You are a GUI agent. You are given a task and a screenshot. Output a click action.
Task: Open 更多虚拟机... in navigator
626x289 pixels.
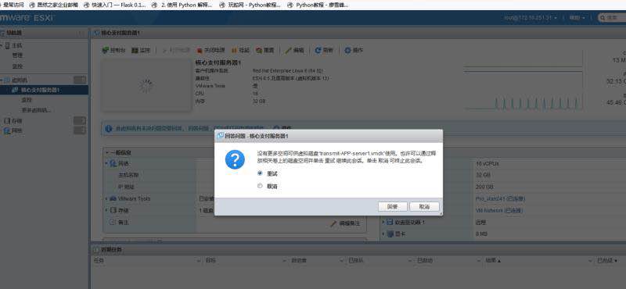pyautogui.click(x=36, y=110)
